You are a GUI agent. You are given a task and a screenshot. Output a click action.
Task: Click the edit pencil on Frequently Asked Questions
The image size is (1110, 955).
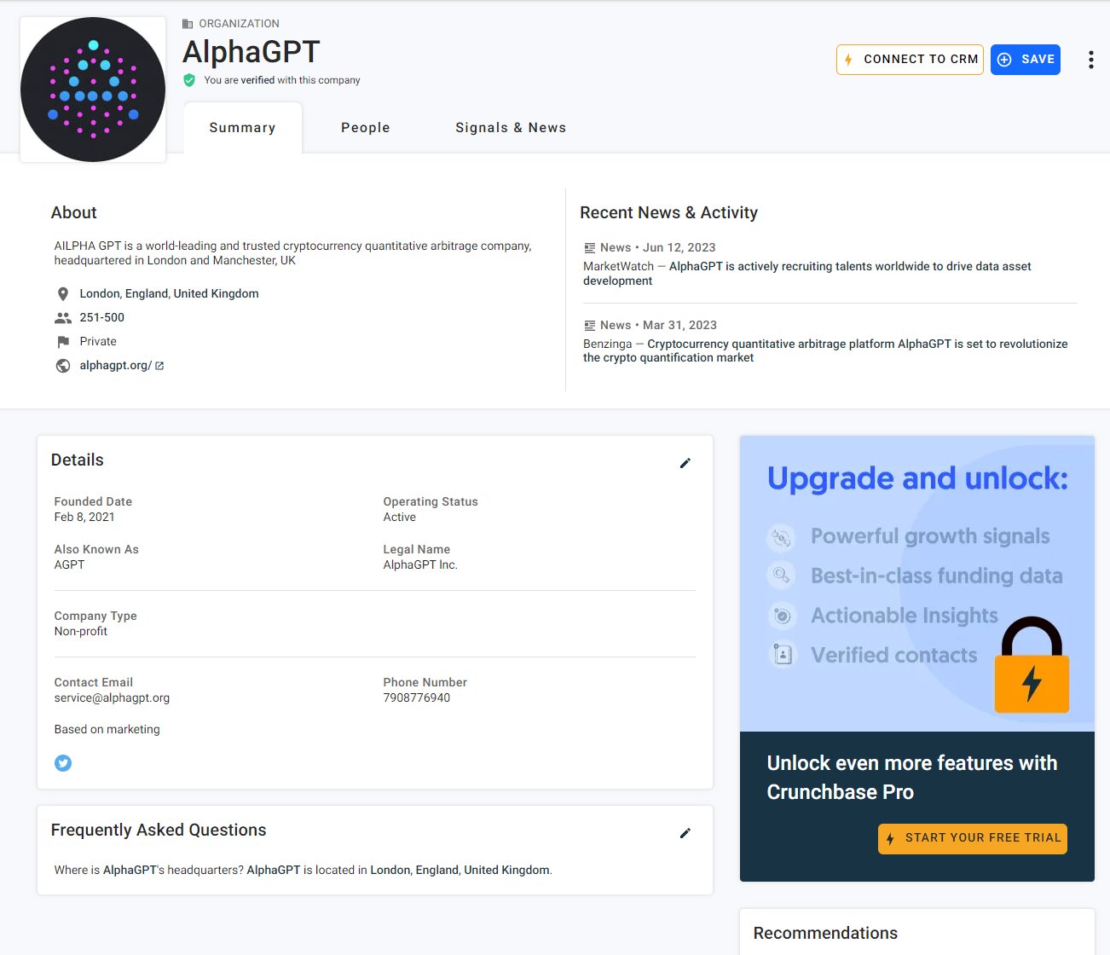coord(685,833)
